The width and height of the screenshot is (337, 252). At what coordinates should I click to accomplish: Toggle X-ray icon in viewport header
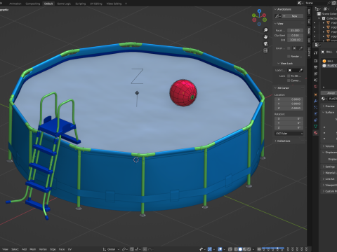230,249
